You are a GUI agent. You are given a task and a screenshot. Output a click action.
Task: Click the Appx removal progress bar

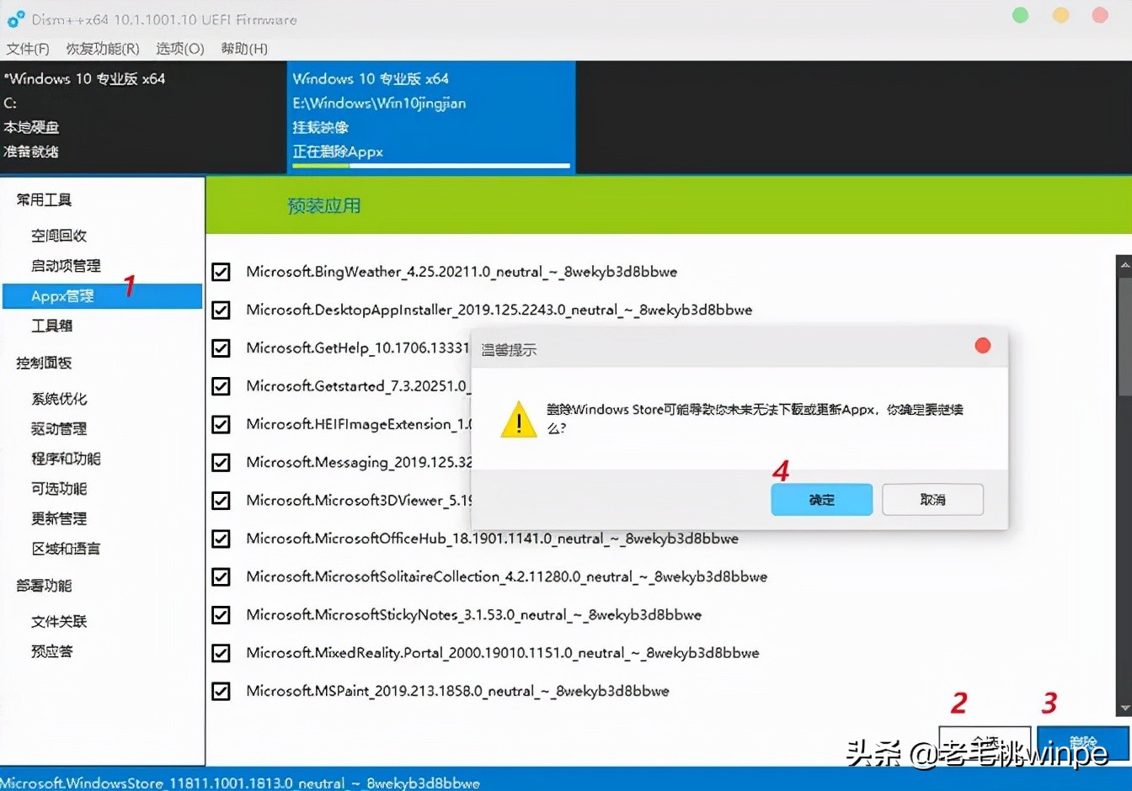[431, 166]
